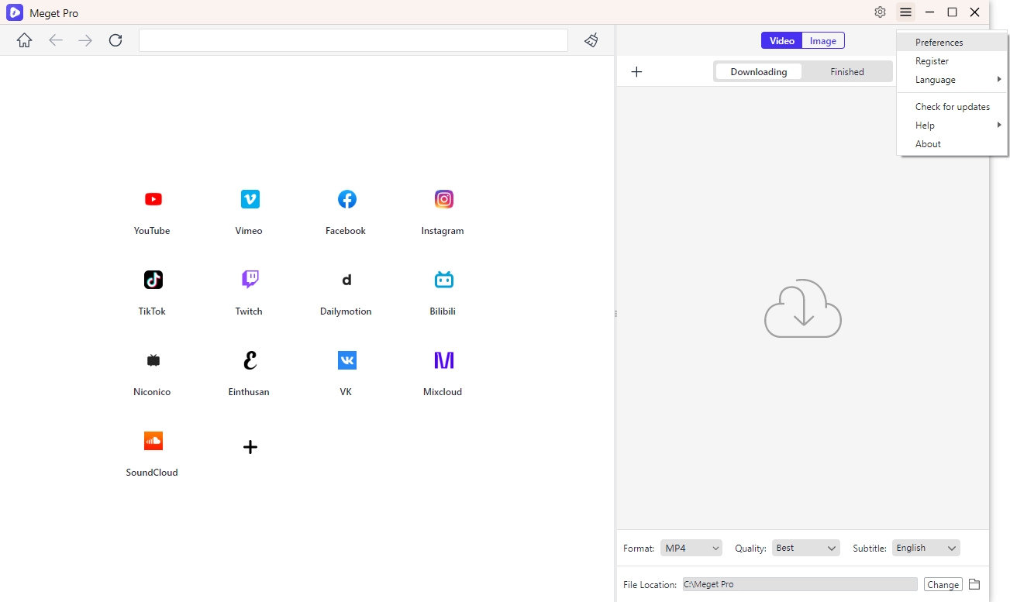Image resolution: width=1010 pixels, height=602 pixels.
Task: Click the File Location path field
Action: [800, 584]
